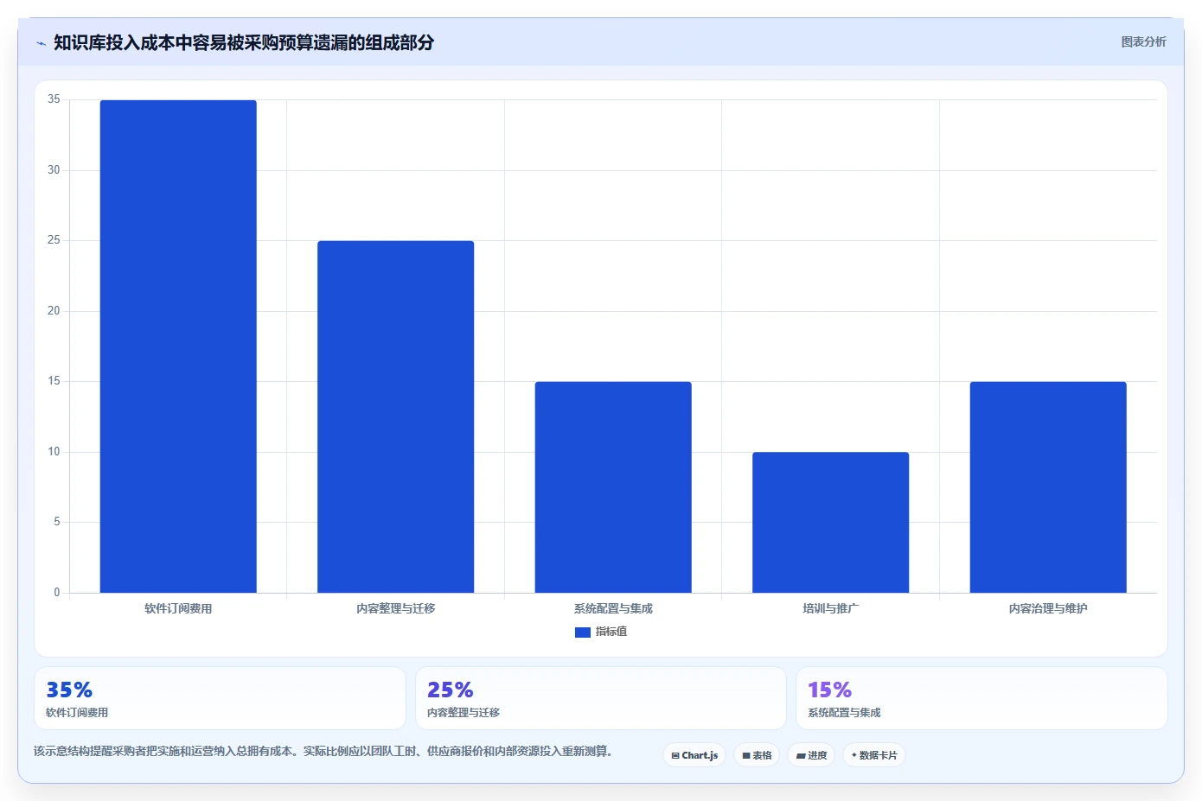Click the 内容治理与维护 x-axis label
The image size is (1202, 801).
click(x=1048, y=608)
